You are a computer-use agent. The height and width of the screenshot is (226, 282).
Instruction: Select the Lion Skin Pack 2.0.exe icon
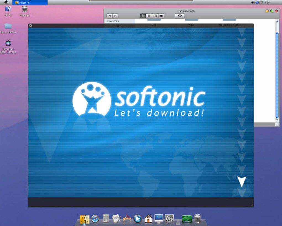(8, 47)
